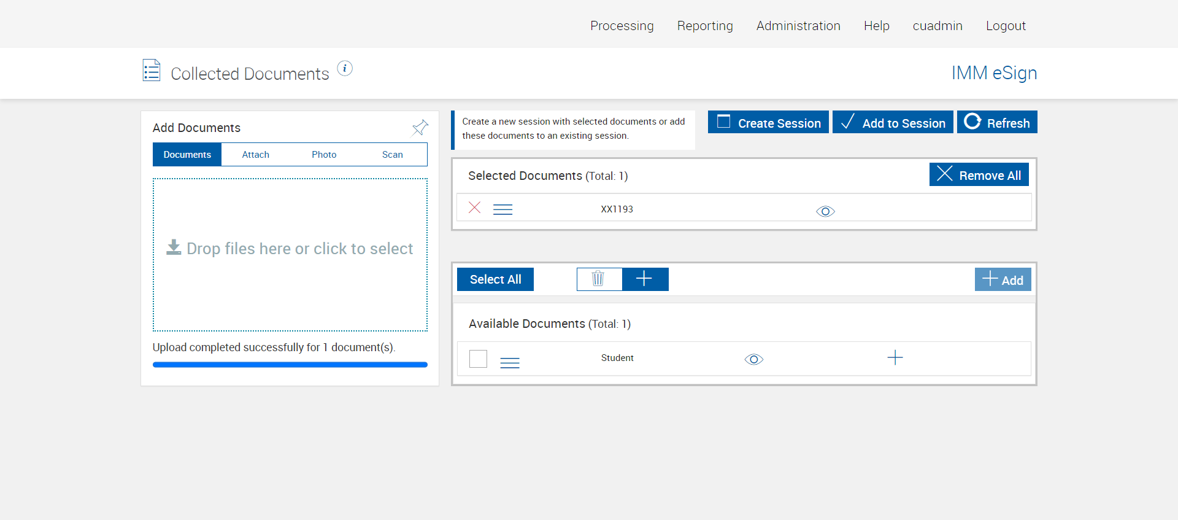
Task: Add the Student document using its plus icon
Action: pyautogui.click(x=895, y=358)
